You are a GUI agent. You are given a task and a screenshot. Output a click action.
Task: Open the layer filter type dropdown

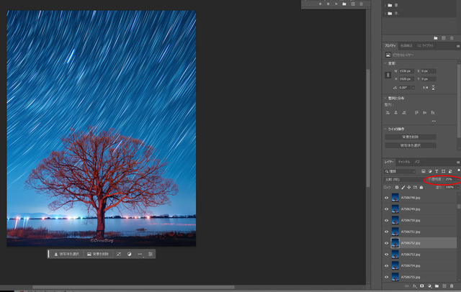(400, 171)
